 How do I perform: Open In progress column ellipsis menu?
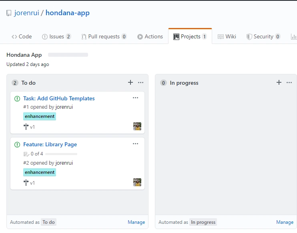[289, 83]
